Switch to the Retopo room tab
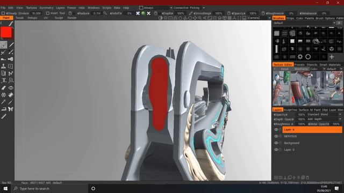This screenshot has height=193, width=344. pyautogui.click(x=32, y=18)
